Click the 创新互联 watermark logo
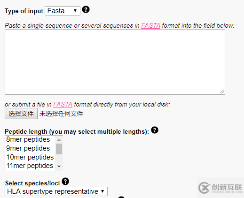The width and height of the screenshot is (244, 198). point(220,188)
